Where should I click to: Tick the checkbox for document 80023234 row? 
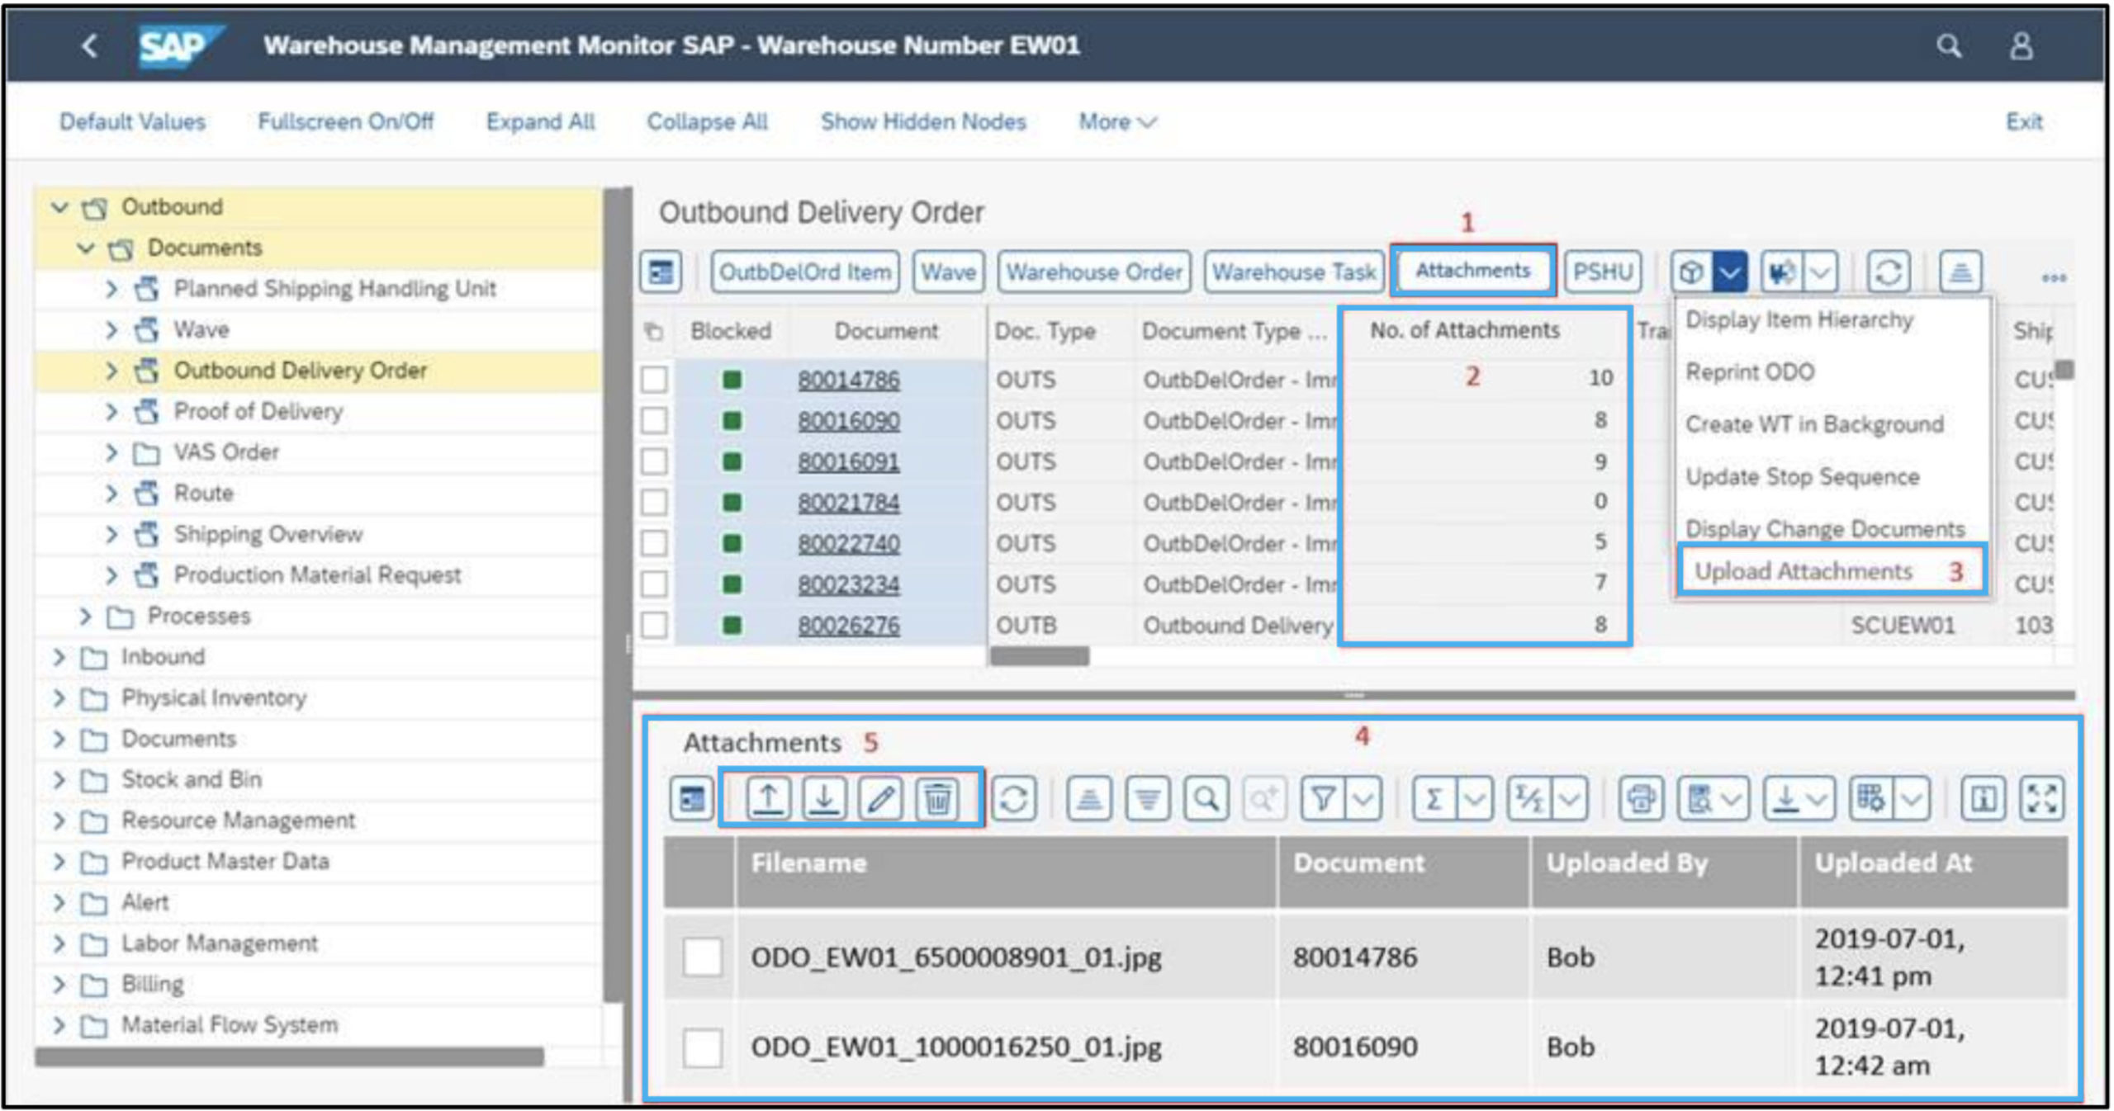click(654, 584)
